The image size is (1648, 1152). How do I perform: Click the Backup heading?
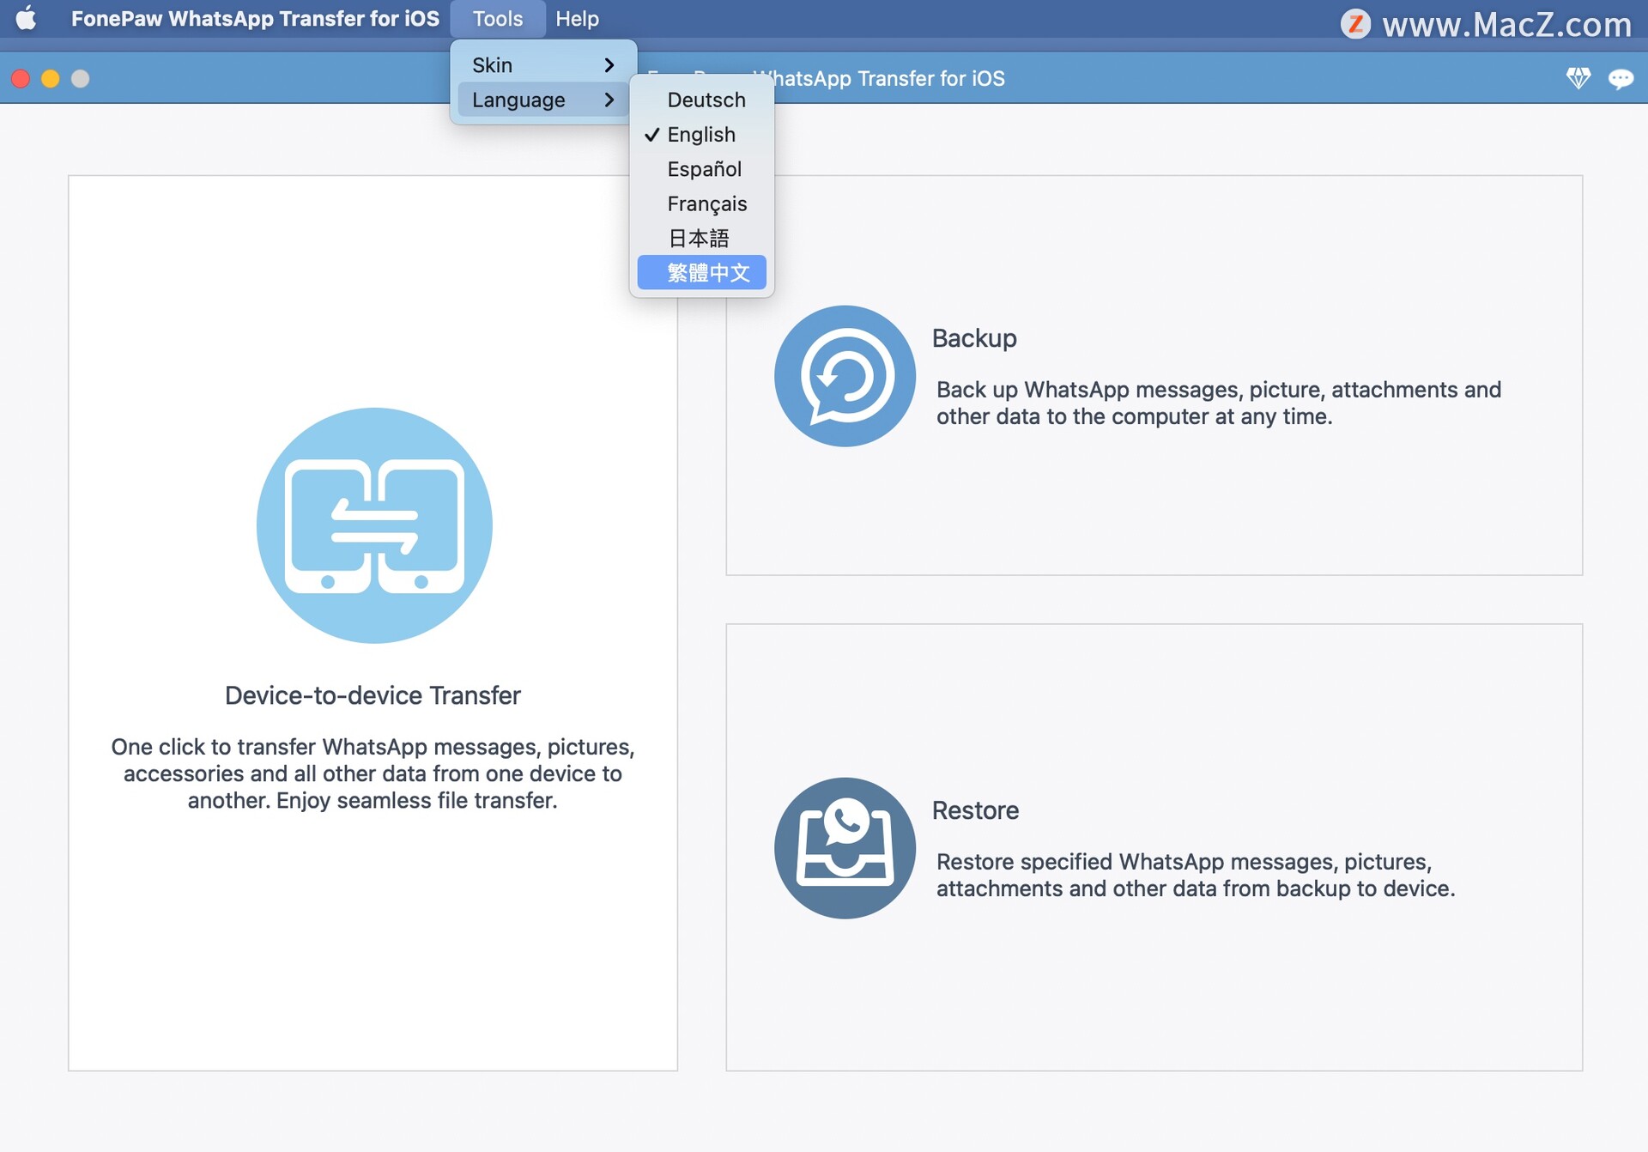pos(974,338)
